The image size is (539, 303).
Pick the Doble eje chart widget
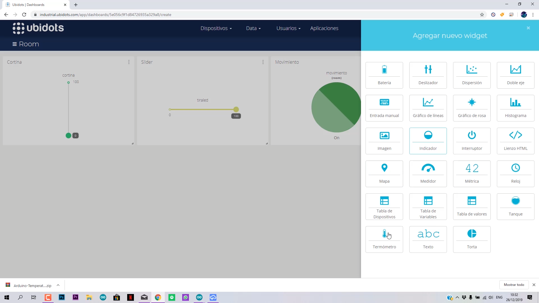[x=515, y=75]
